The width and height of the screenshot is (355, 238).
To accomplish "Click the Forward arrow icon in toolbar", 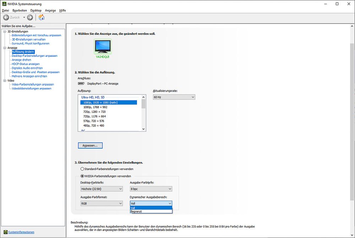I will click(x=30, y=17).
